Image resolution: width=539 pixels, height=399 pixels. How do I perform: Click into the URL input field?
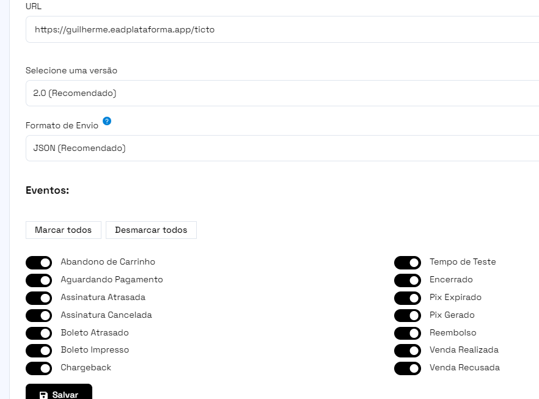click(282, 29)
